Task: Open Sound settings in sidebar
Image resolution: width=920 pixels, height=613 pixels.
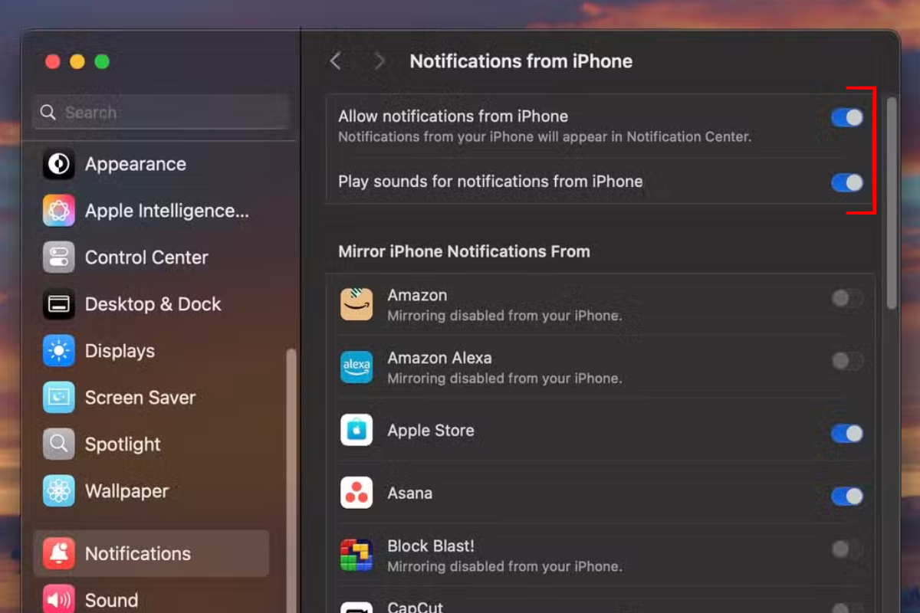Action: coord(111,600)
